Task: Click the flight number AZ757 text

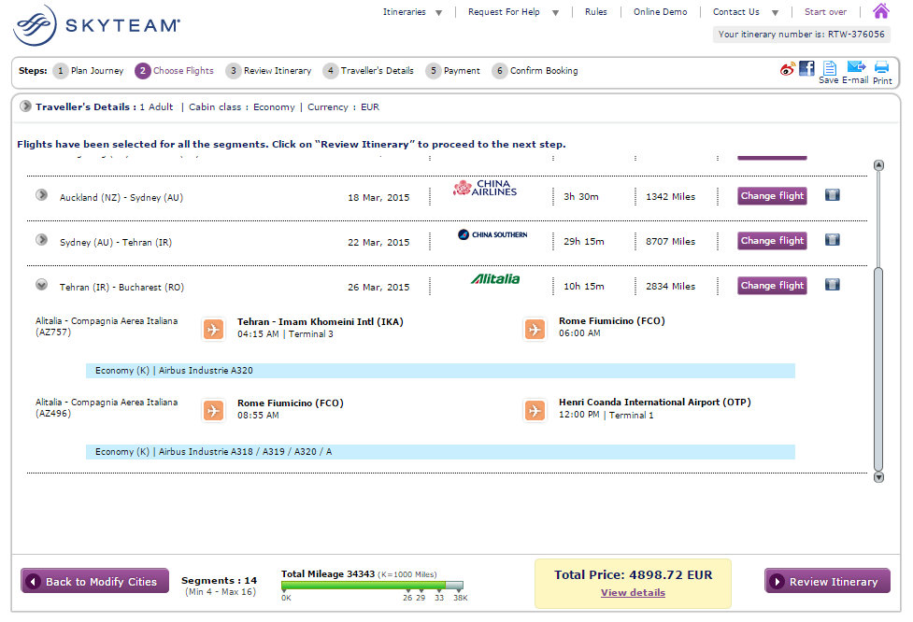Action: (53, 332)
